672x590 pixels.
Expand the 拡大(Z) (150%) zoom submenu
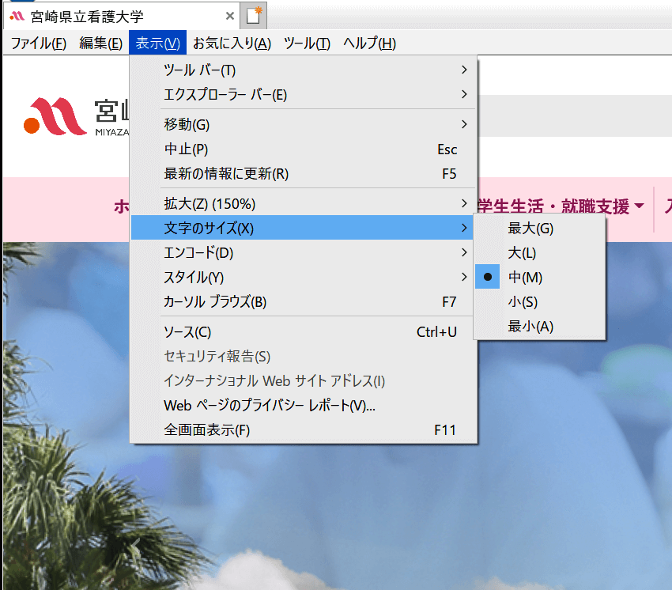click(304, 204)
